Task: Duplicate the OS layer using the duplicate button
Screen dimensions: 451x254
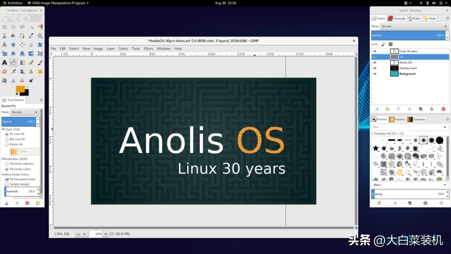Action: [x=421, y=109]
